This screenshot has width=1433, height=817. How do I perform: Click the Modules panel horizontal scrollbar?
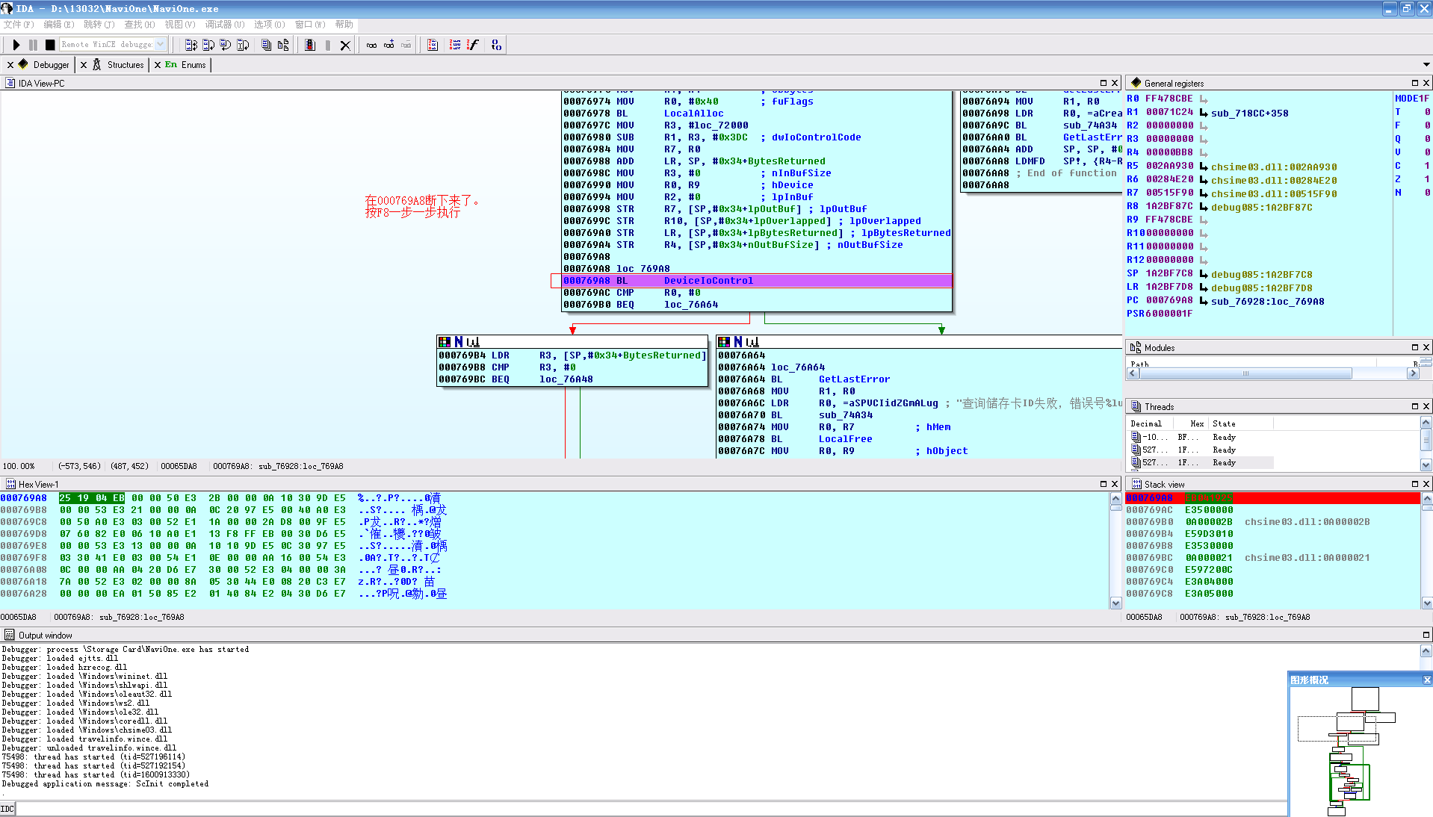click(x=1245, y=373)
